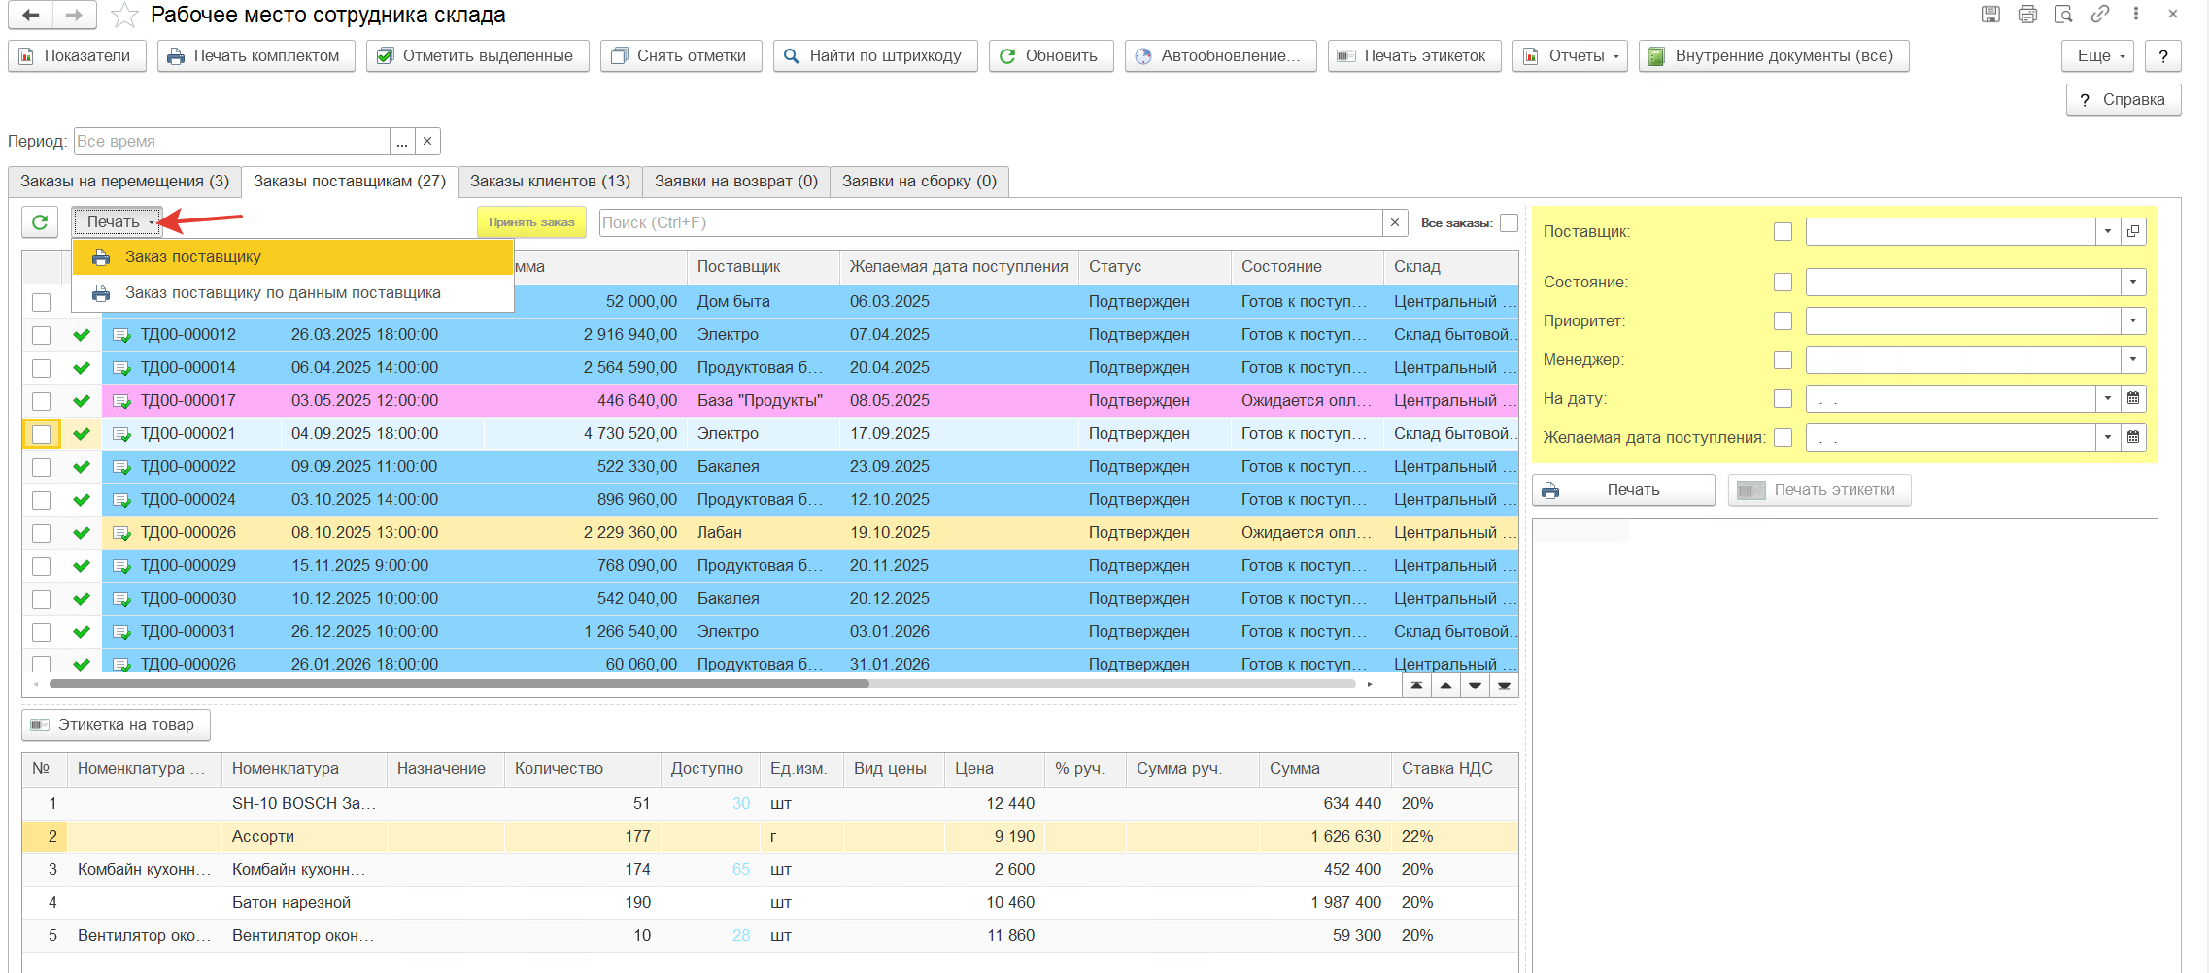Focus the Поиск (Ctrl+F) search field

coord(991,222)
